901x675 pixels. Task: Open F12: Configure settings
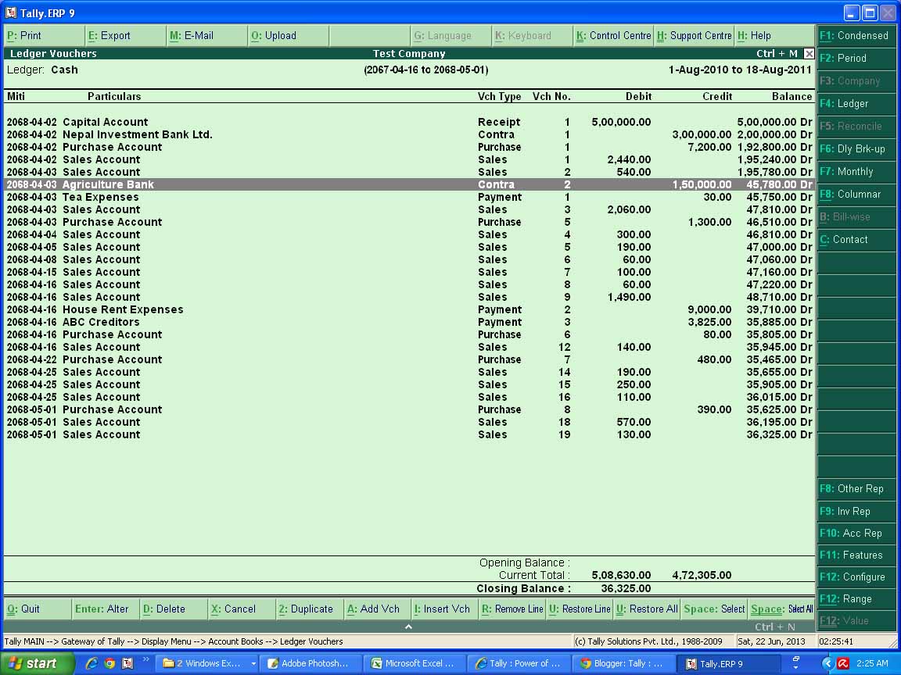pos(856,577)
